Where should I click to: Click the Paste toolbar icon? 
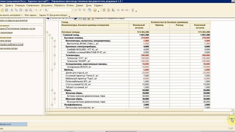(21, 10)
